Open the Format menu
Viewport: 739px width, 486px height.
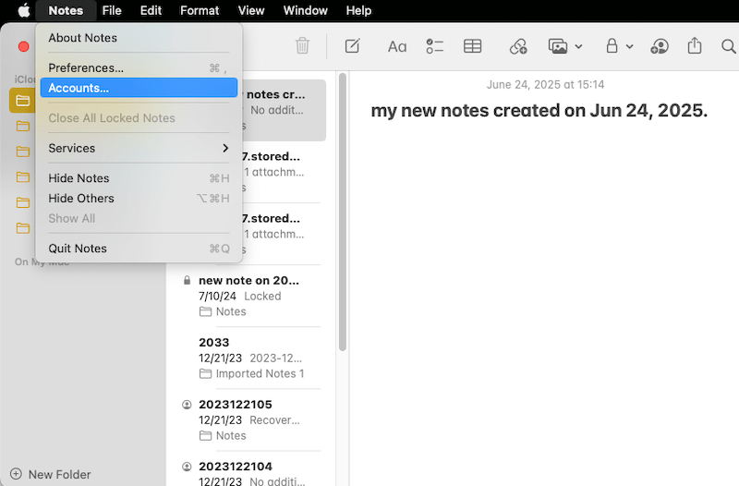[x=200, y=11]
